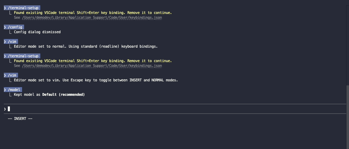This screenshot has width=349, height=149.
Task: Click the chevron before the last /vim command
Action: (x=5, y=75)
